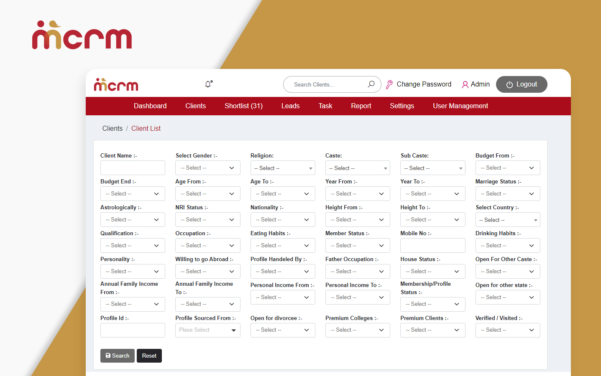Screen dimensions: 601x376
Task: Open the Membership/Profile Status dropdown
Action: 432,304
